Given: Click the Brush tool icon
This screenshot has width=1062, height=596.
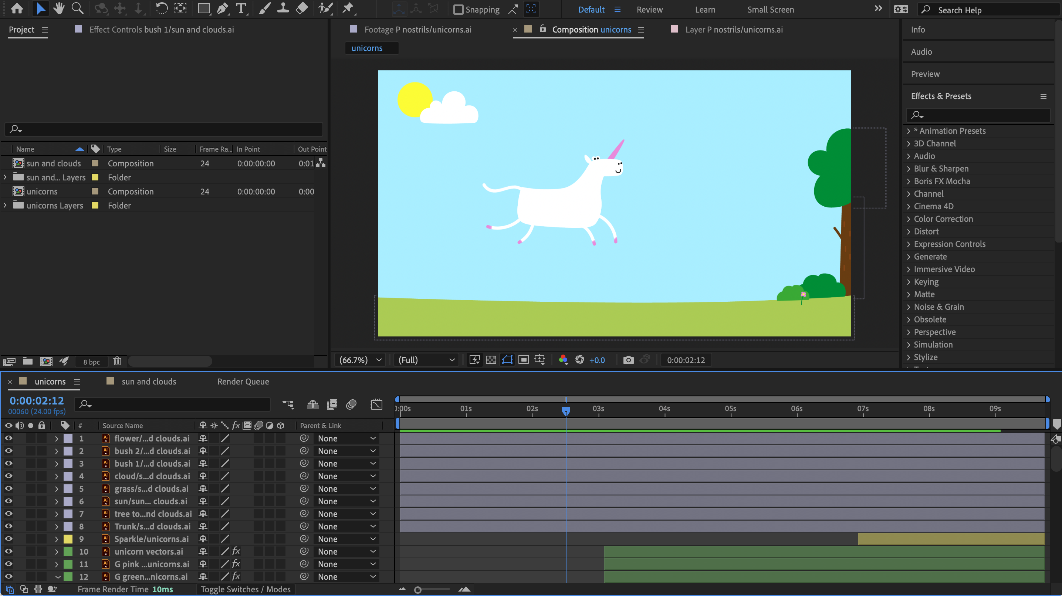Looking at the screenshot, I should 264,8.
